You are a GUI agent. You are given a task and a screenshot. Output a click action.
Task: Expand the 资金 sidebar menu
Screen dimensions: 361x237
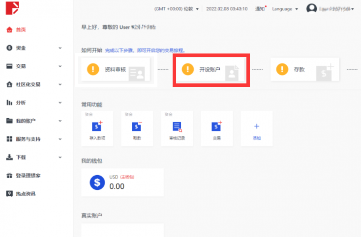coord(34,48)
